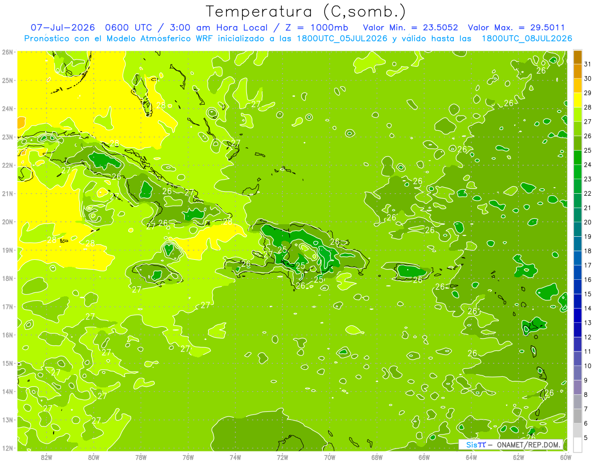
Task: Click the 66W longitude axis label
Action: pos(424,456)
